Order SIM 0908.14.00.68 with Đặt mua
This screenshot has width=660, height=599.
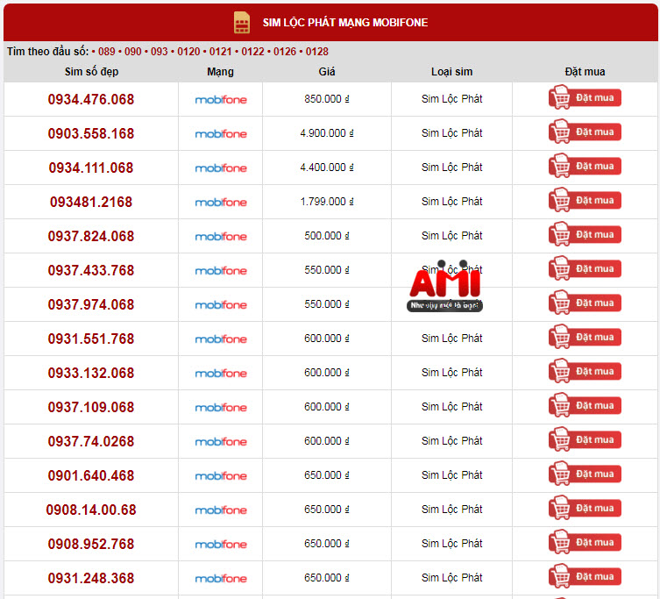point(585,508)
